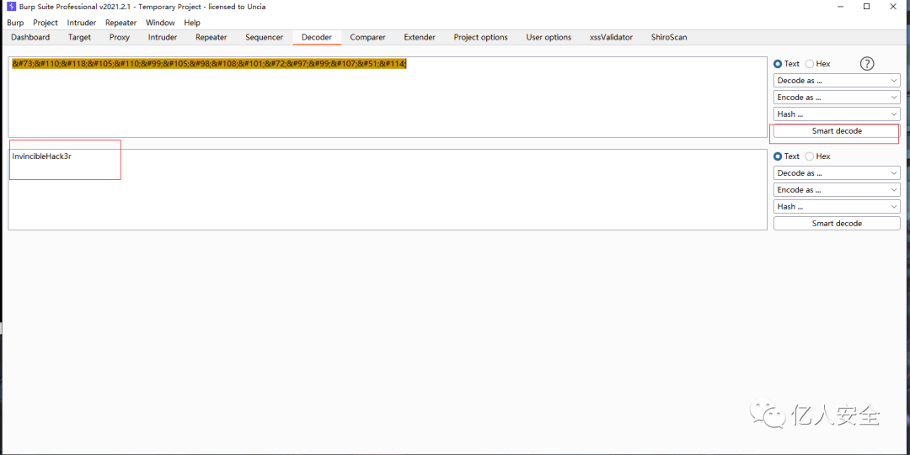Open the Help menu
The image size is (910, 455).
click(x=192, y=23)
